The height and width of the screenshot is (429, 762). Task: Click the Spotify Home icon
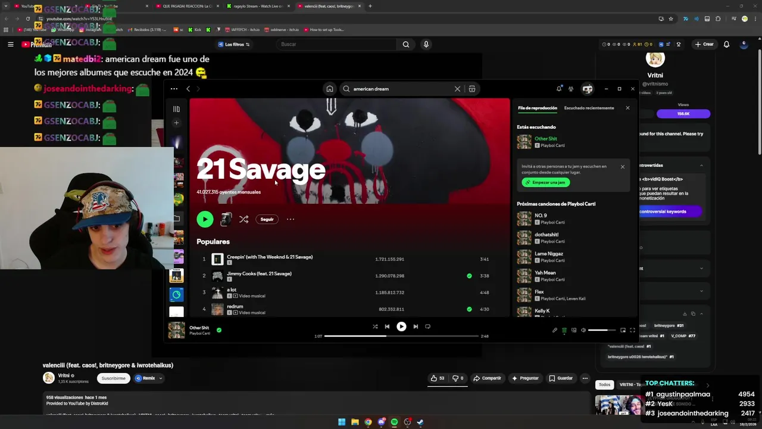329,89
